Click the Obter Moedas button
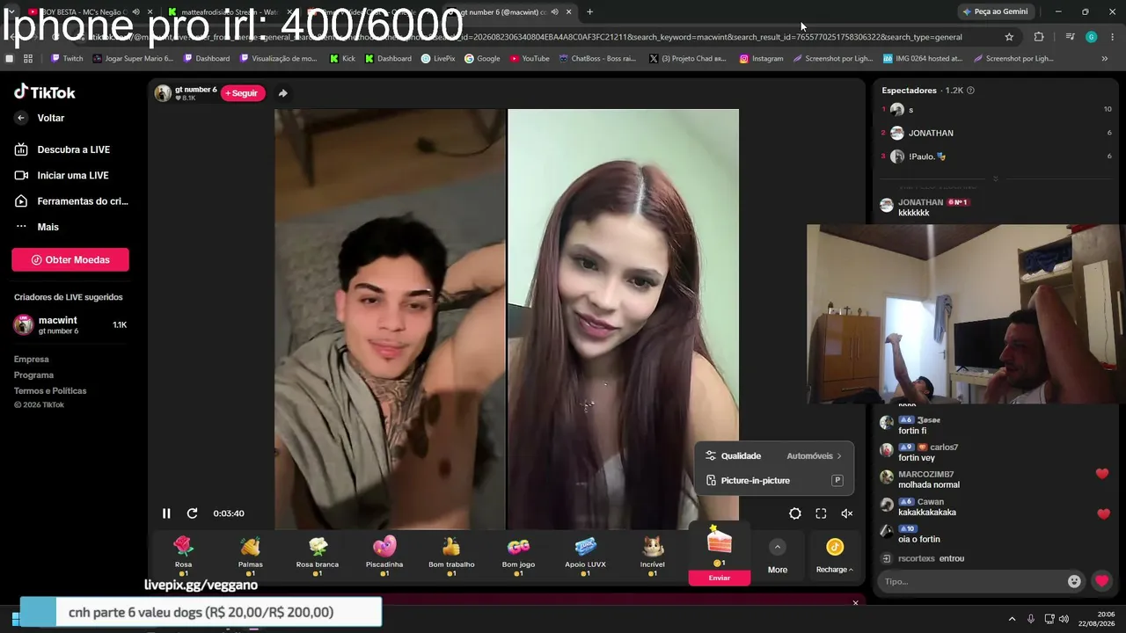Viewport: 1126px width, 633px height. (70, 259)
